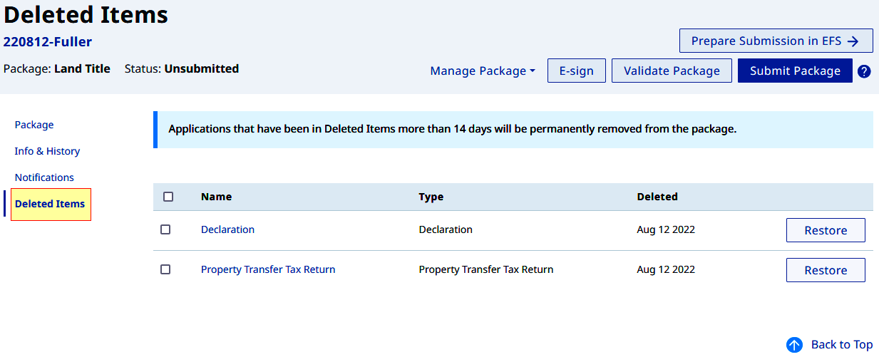Restore the Property Transfer Tax Return
This screenshot has height=357, width=879.
click(x=825, y=270)
